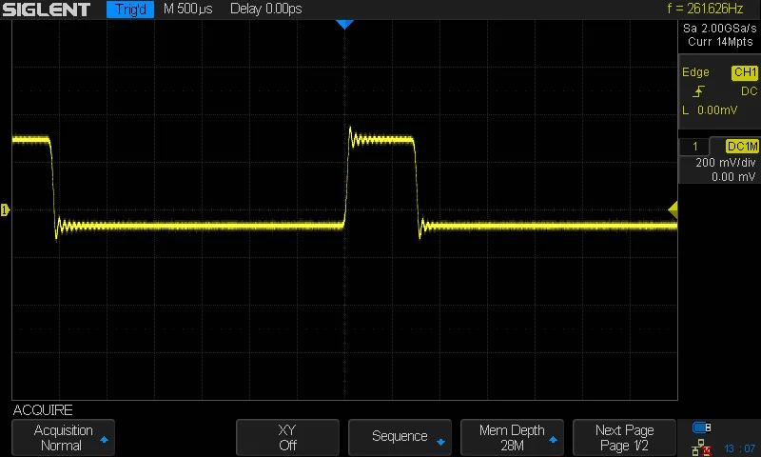Click the L 0.00mV trigger level
The image size is (761, 457).
[710, 110]
